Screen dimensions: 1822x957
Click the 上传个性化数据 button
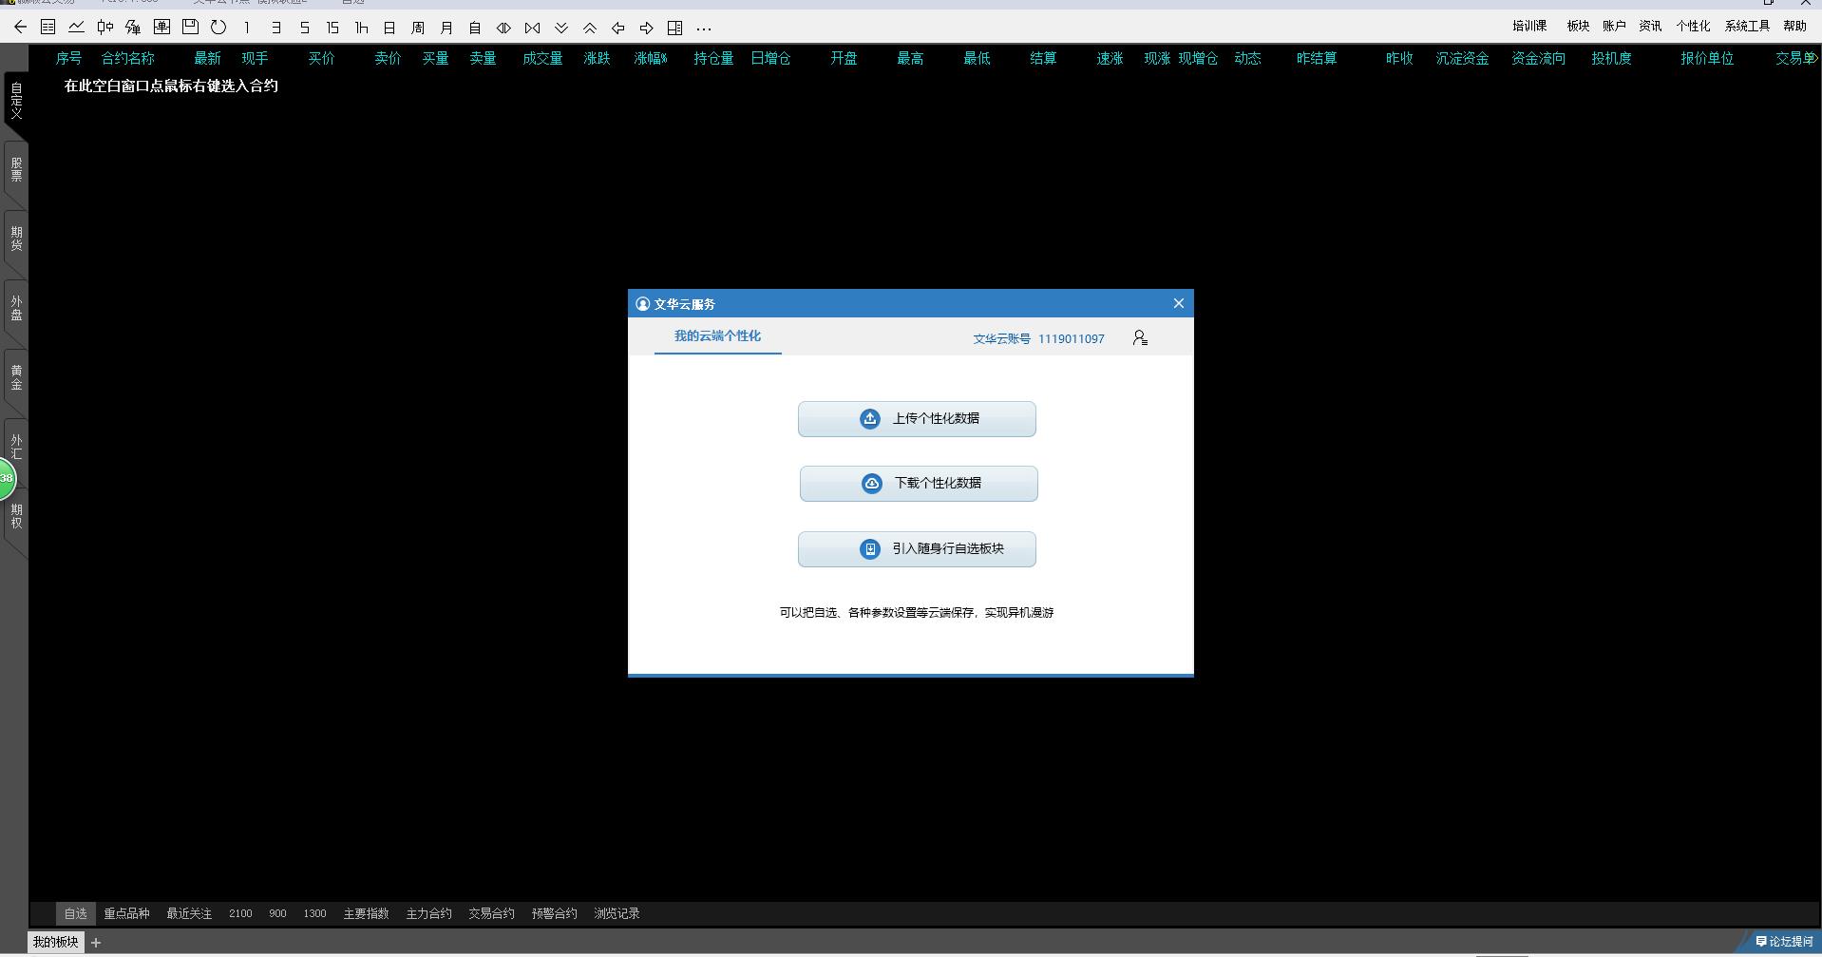pyautogui.click(x=917, y=419)
